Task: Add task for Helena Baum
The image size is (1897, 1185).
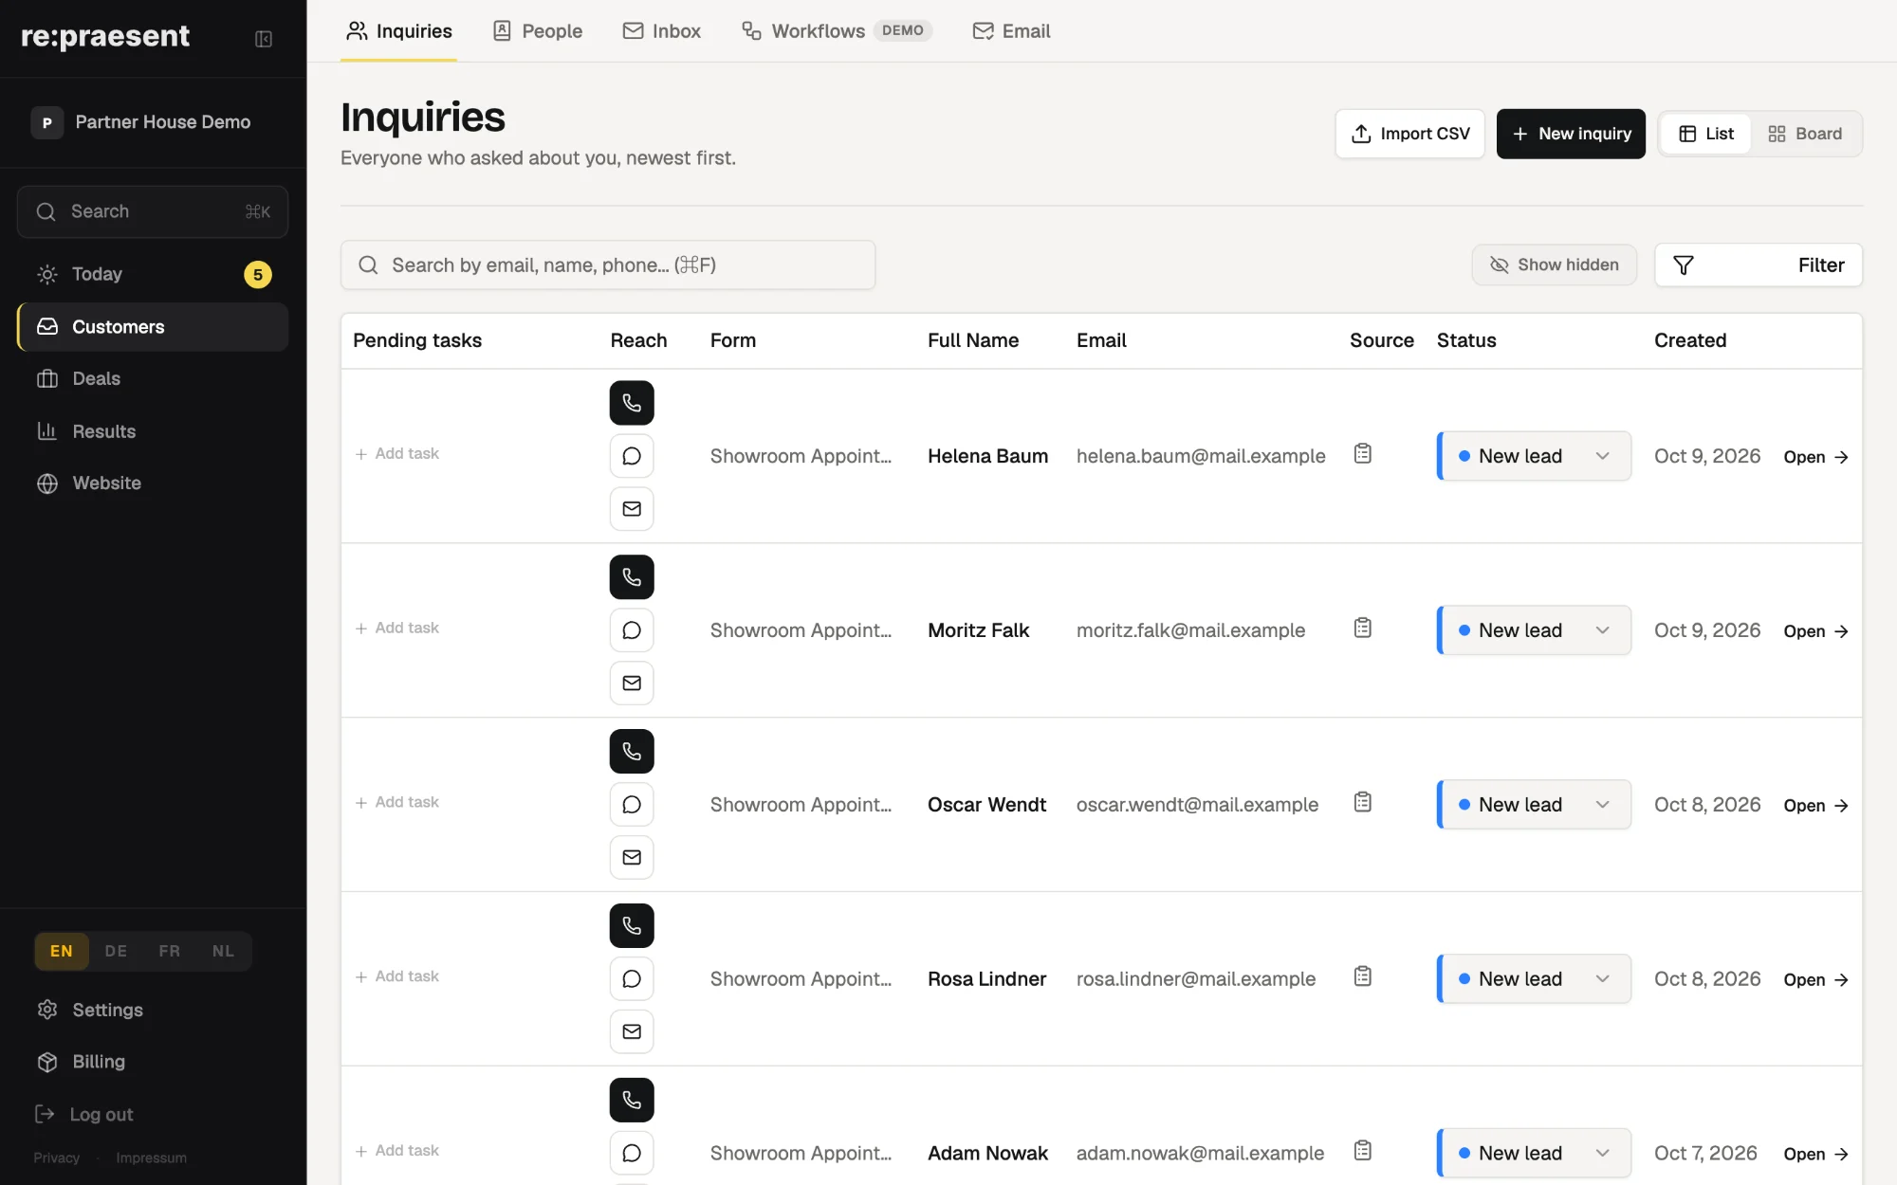Action: [397, 454]
